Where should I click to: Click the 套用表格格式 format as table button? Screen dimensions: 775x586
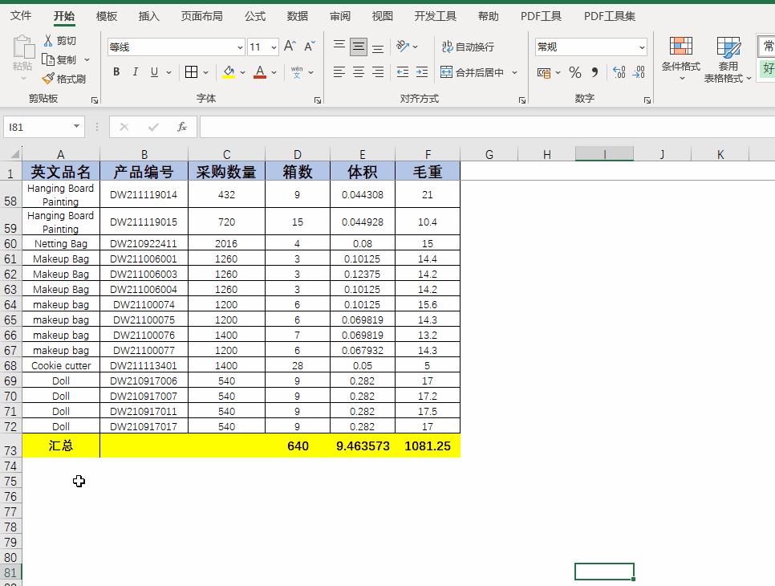click(728, 58)
